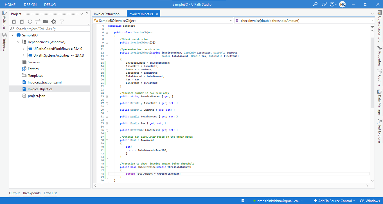The height and width of the screenshot is (204, 383).
Task: Click the editor scroll-down arrow
Action: pos(372,181)
